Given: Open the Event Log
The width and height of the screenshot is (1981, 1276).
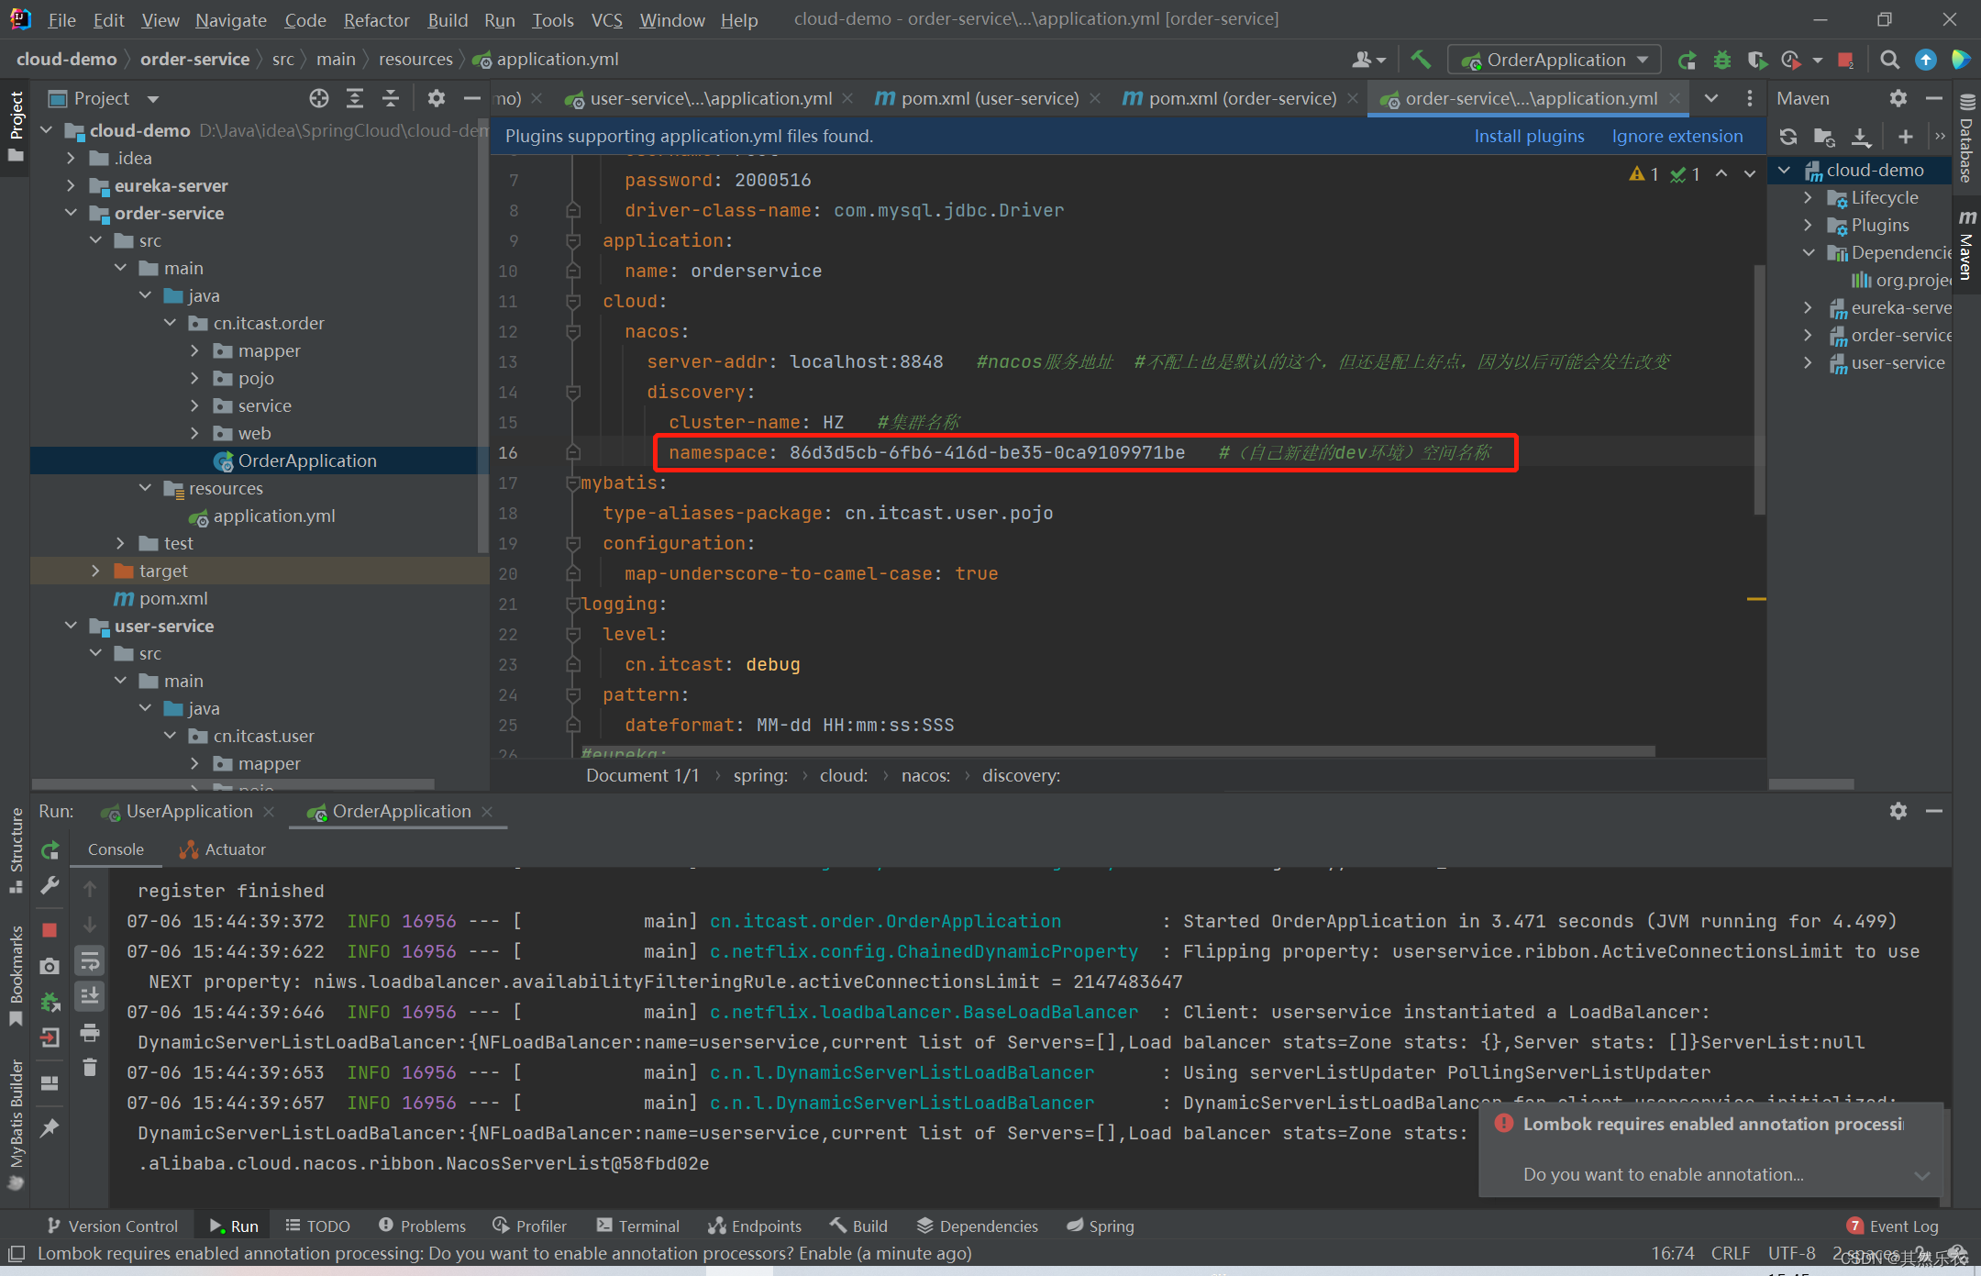Looking at the screenshot, I should pyautogui.click(x=1893, y=1226).
